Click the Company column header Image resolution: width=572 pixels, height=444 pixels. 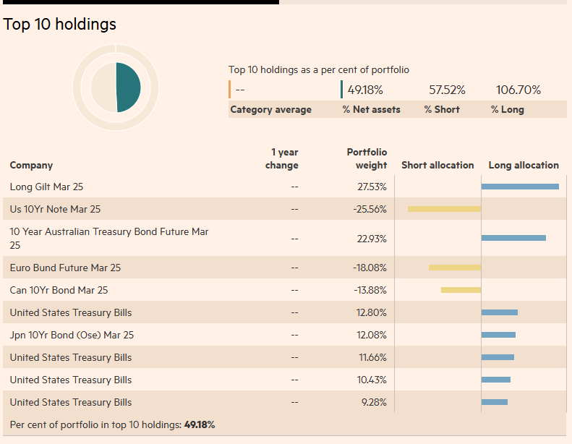pos(31,165)
